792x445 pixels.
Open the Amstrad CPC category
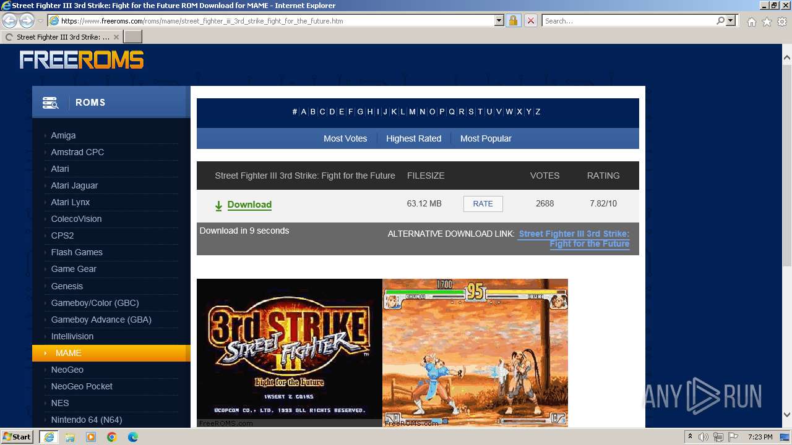[77, 152]
